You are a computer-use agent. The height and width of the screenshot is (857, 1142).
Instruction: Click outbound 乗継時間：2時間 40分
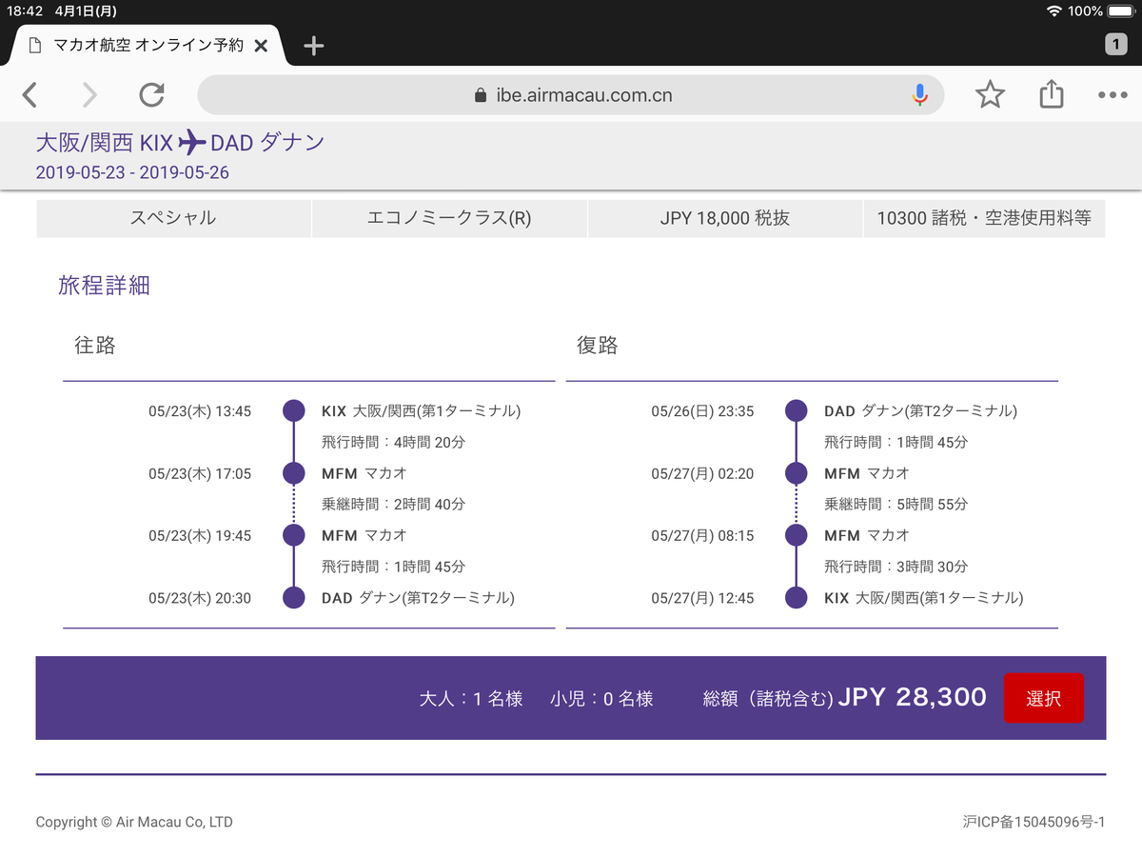tap(393, 505)
